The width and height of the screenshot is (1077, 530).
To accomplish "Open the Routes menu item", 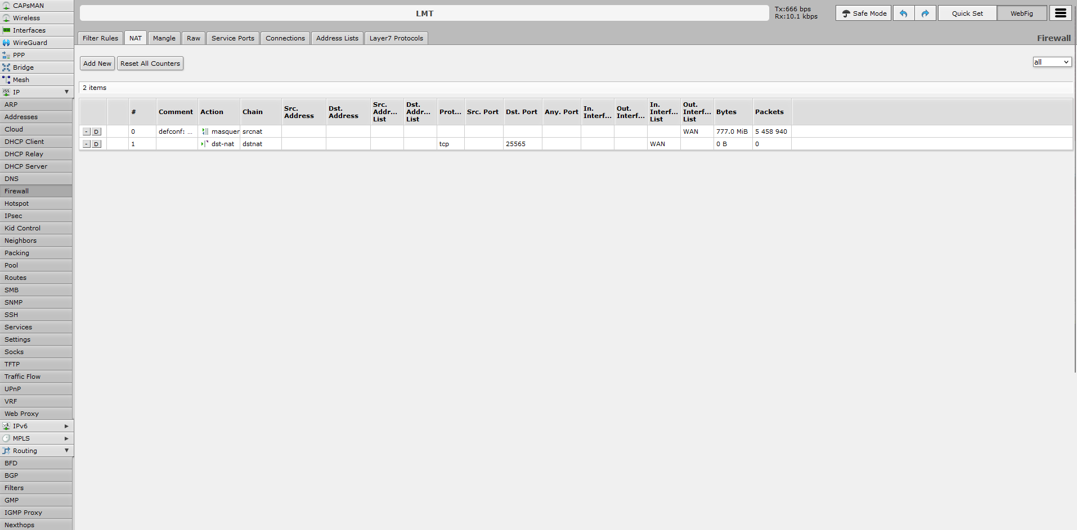I will [x=36, y=278].
